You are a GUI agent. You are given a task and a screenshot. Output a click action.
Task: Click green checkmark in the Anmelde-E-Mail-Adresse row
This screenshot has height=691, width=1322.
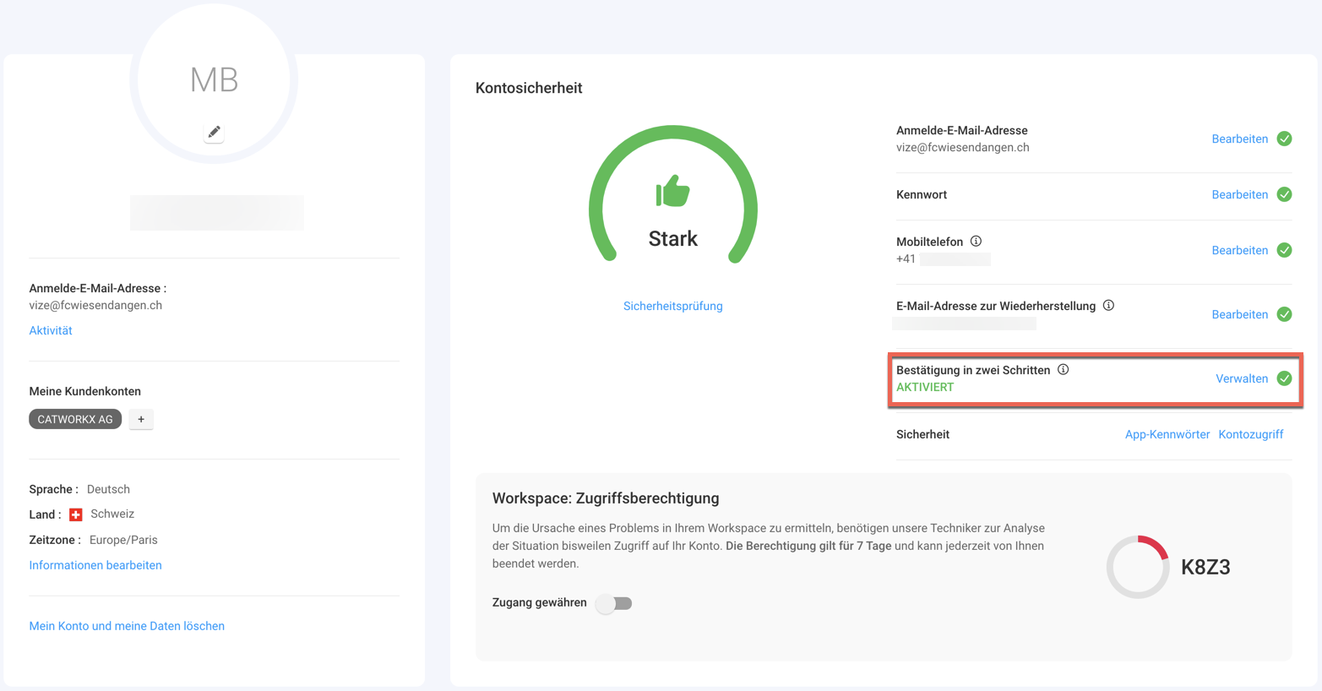click(x=1284, y=139)
